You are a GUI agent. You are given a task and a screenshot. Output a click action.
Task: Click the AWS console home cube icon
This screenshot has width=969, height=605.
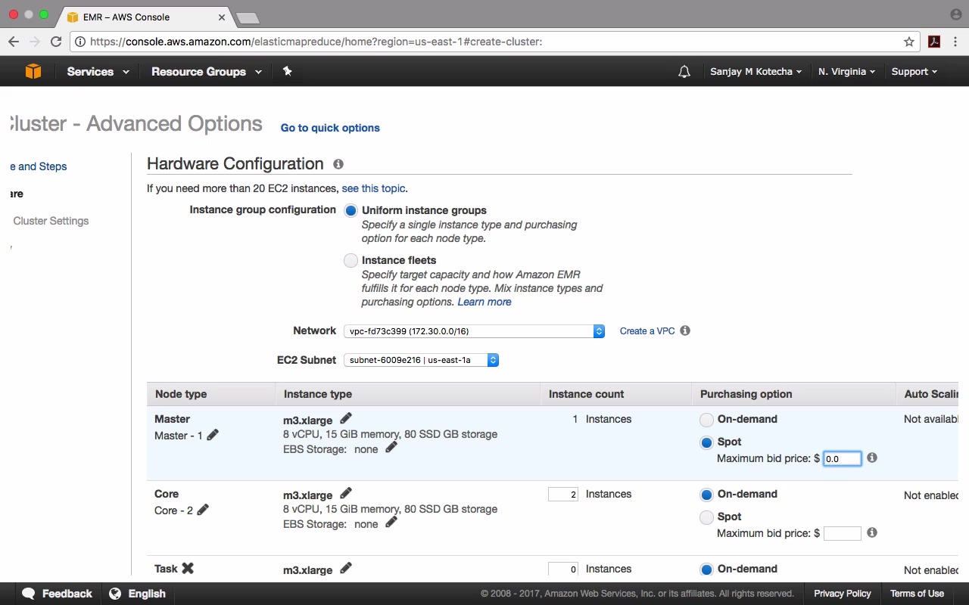point(33,71)
